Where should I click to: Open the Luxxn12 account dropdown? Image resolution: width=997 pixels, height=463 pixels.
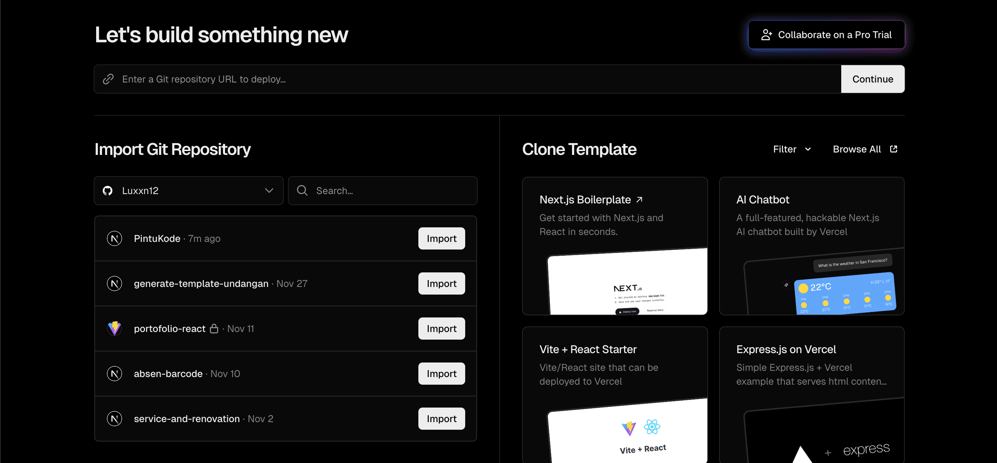pos(188,191)
